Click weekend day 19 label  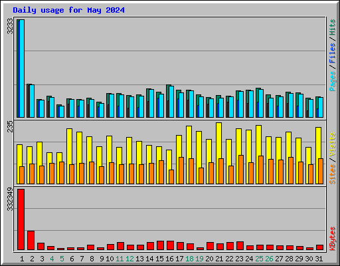199,259
